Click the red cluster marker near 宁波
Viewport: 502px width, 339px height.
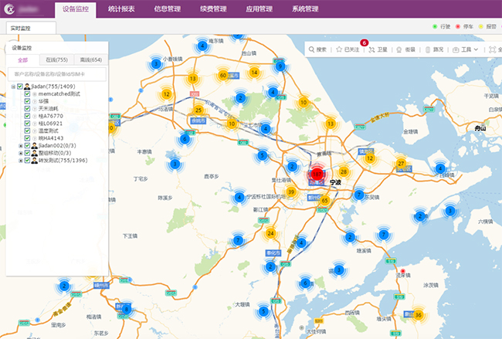(x=318, y=175)
